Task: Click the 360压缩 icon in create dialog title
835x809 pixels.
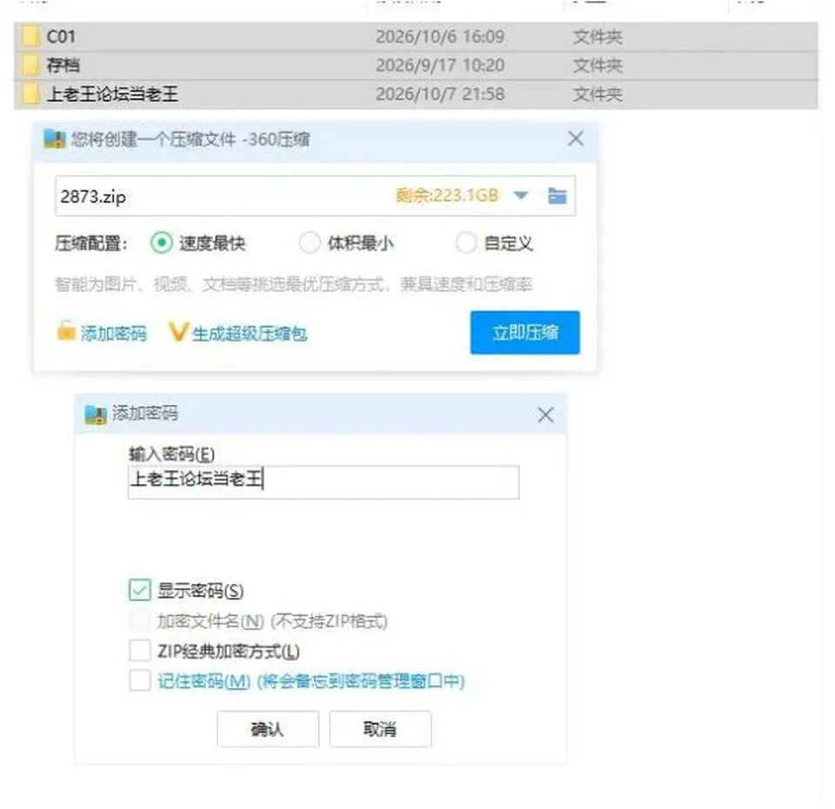Action: point(54,139)
